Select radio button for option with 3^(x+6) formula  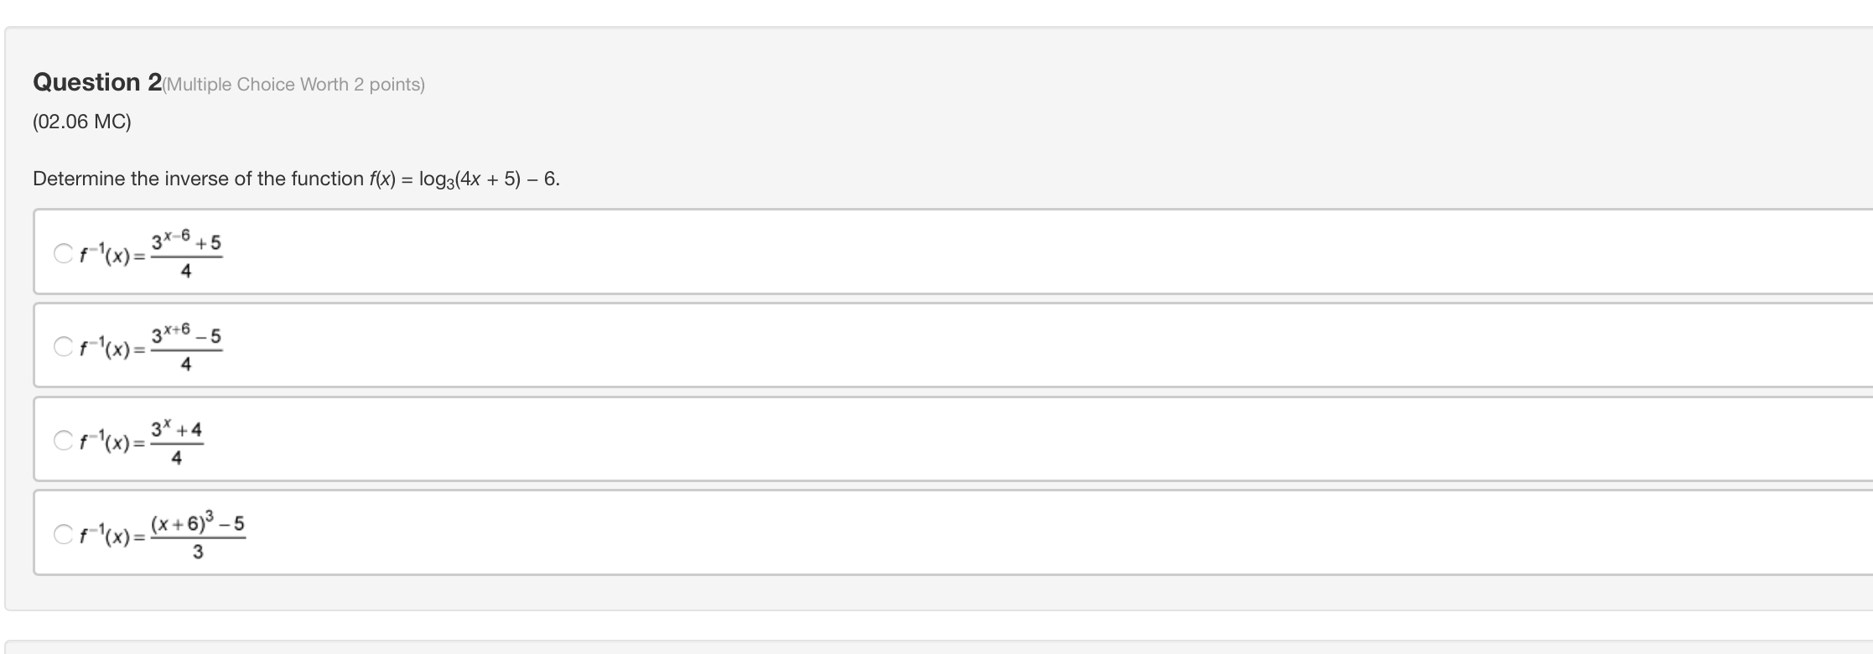(61, 345)
